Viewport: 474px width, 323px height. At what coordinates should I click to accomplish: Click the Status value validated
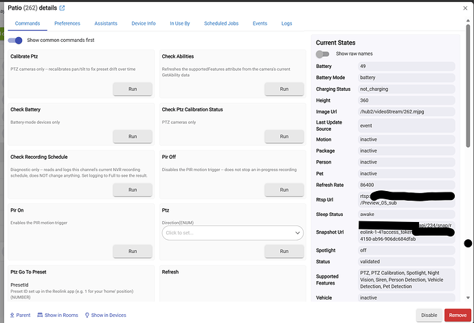click(407, 262)
